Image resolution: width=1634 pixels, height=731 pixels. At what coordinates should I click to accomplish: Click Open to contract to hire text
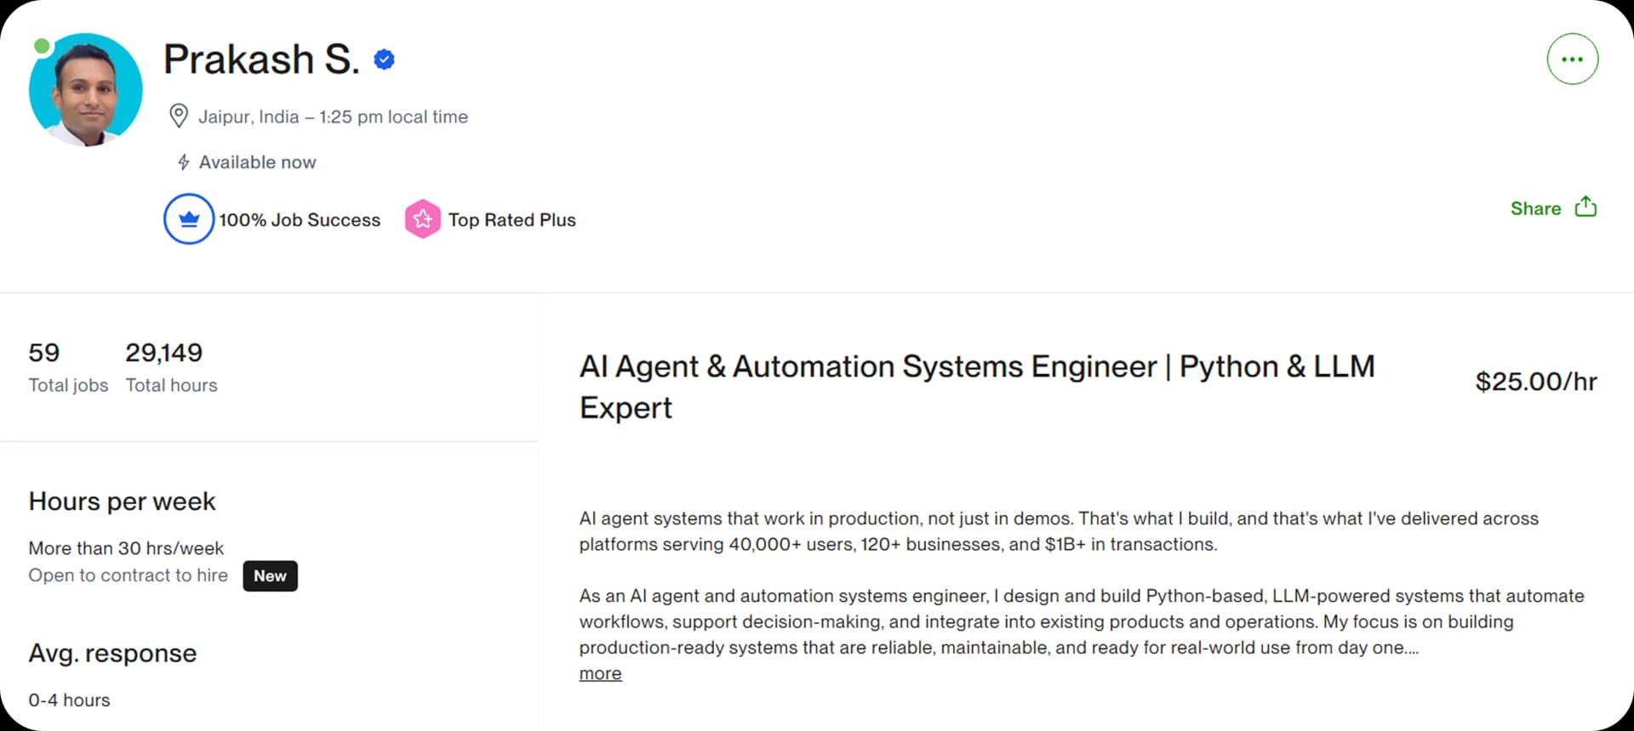[x=129, y=575]
